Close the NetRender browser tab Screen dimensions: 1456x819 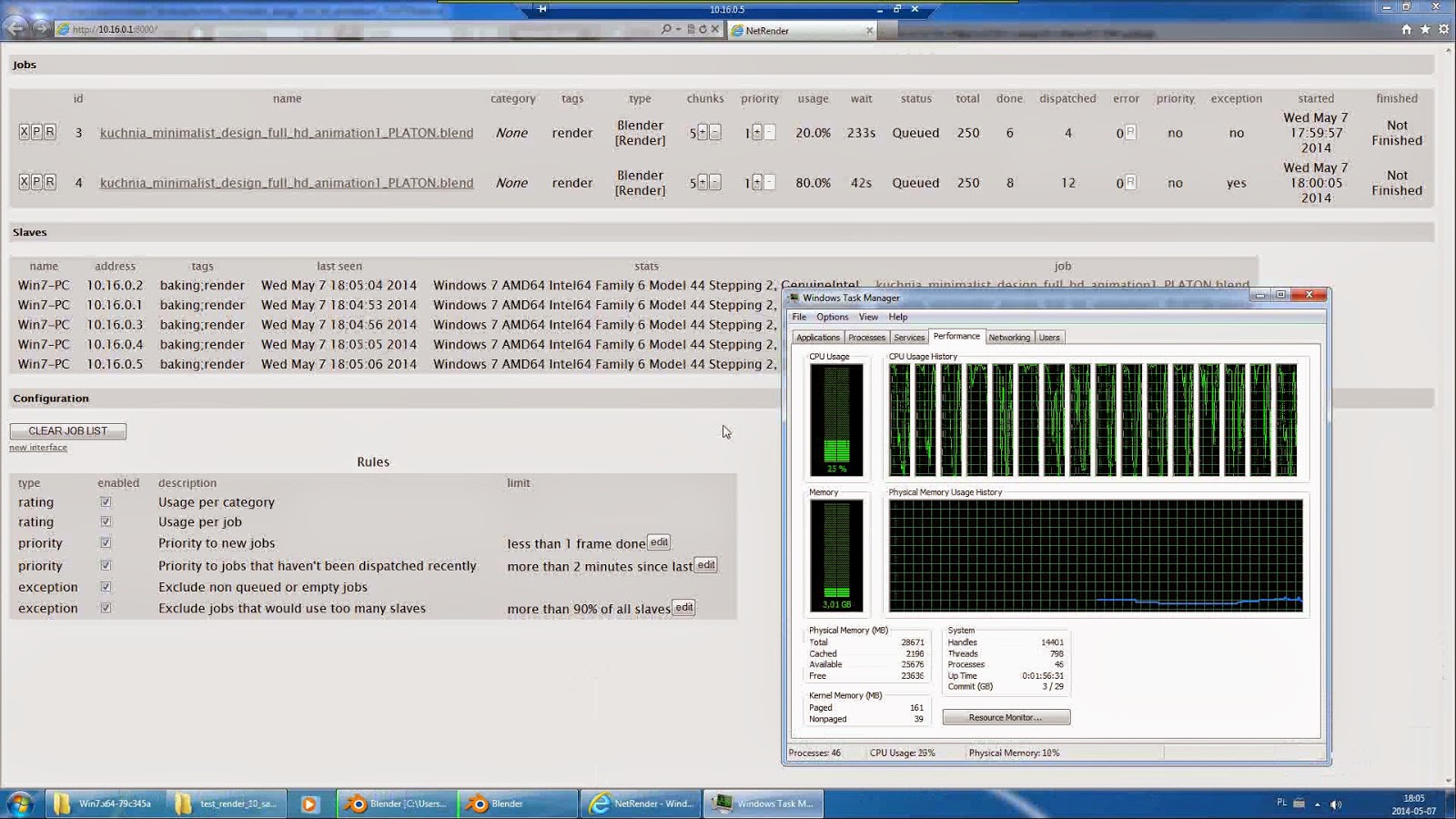click(869, 31)
